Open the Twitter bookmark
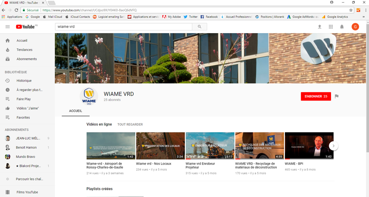The image size is (369, 197). tap(191, 17)
